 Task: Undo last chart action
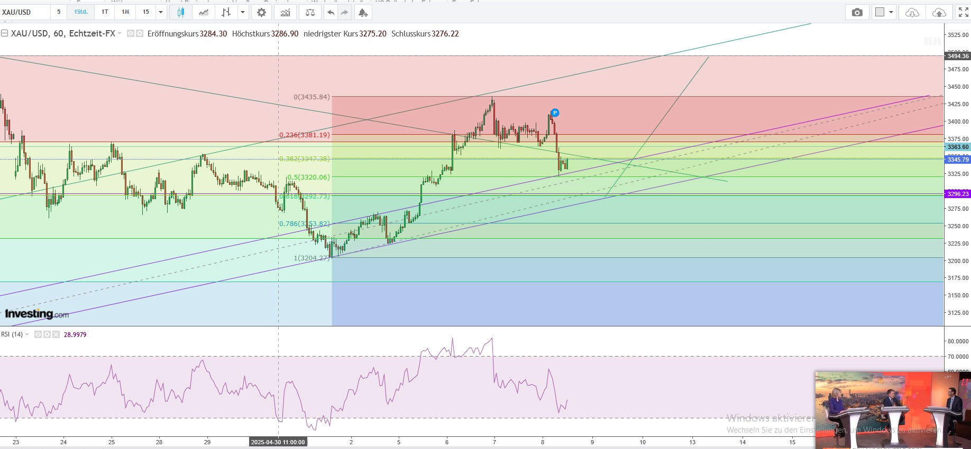click(331, 12)
